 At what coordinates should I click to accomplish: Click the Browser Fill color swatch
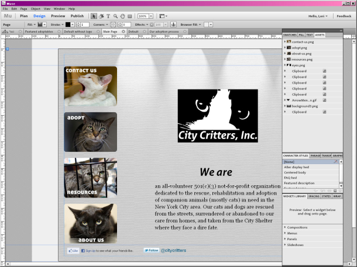tap(206, 25)
